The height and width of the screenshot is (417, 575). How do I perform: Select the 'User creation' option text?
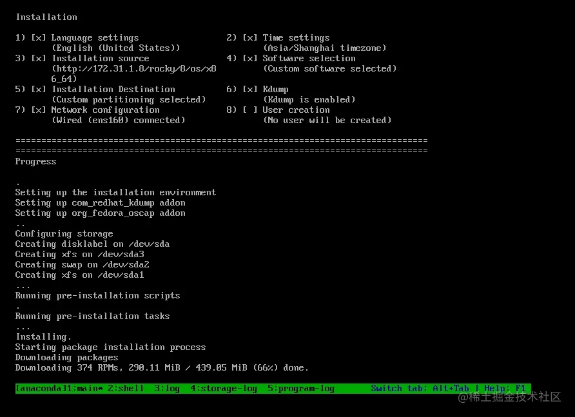pos(296,110)
